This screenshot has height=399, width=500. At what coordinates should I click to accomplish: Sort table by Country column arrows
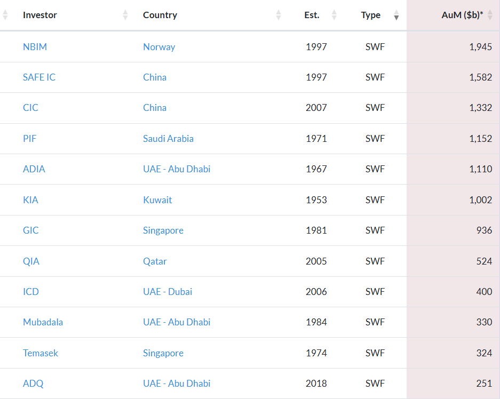[x=279, y=15]
